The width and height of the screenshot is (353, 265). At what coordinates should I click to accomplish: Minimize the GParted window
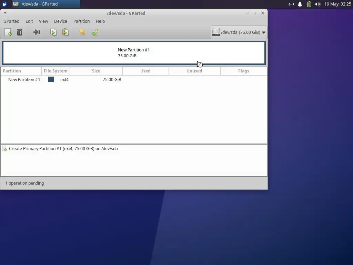(x=248, y=13)
